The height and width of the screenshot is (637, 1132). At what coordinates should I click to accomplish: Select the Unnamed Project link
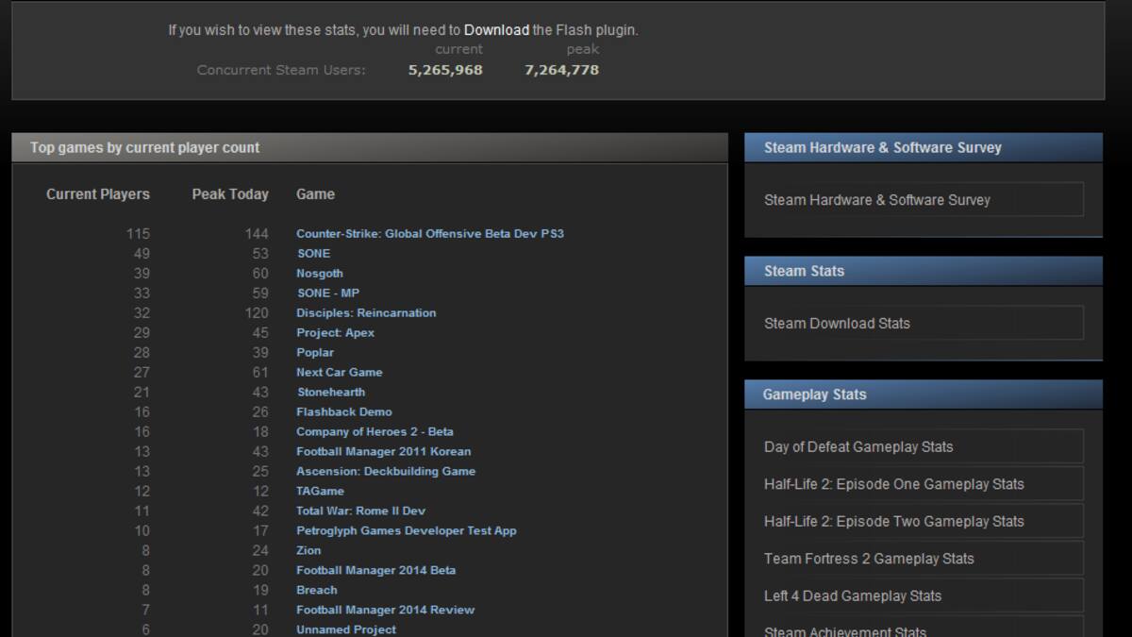point(346,629)
